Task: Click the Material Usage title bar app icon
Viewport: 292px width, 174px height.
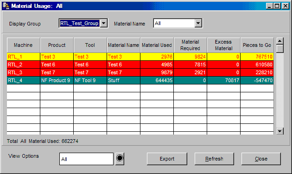Action: click(x=6, y=6)
